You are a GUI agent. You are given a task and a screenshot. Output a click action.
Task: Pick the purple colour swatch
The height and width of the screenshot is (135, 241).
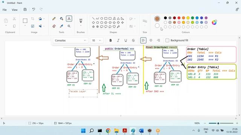tap(206, 18)
